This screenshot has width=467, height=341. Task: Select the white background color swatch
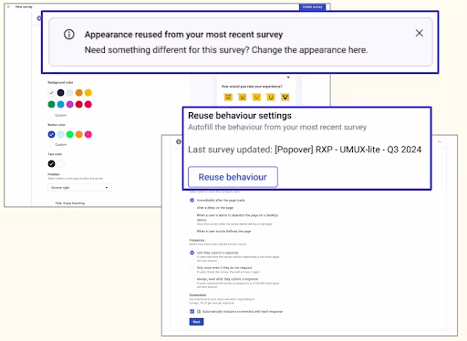pyautogui.click(x=51, y=92)
